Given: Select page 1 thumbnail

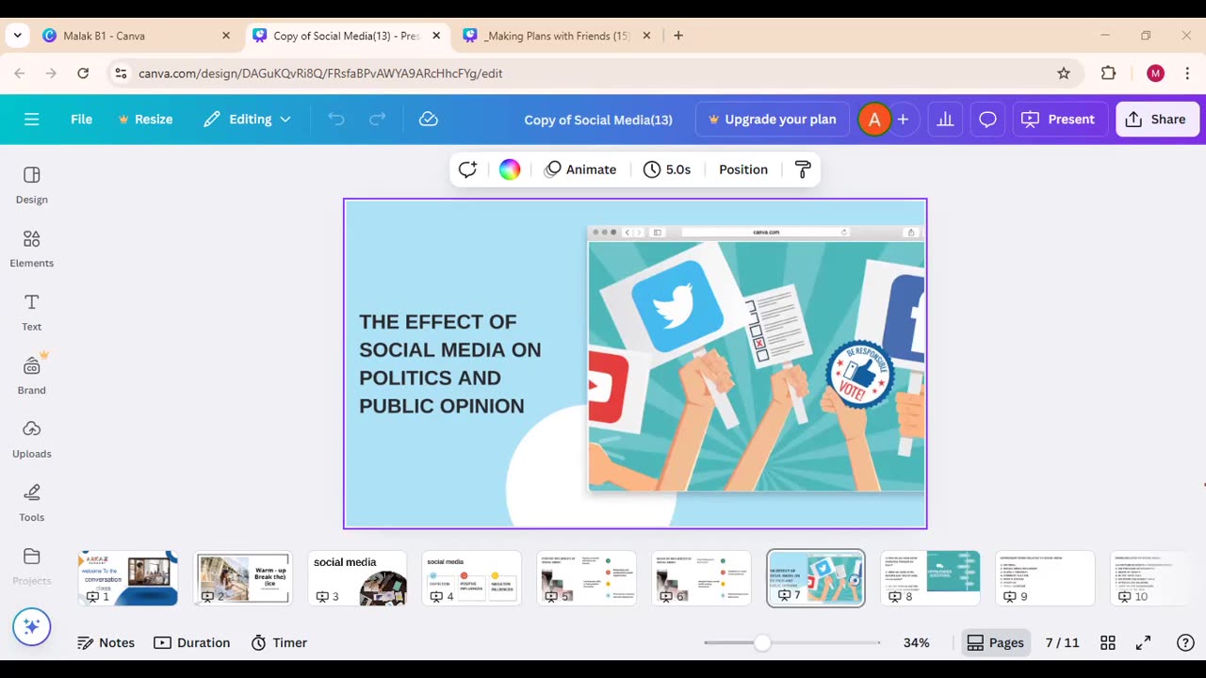Looking at the screenshot, I should tap(128, 578).
